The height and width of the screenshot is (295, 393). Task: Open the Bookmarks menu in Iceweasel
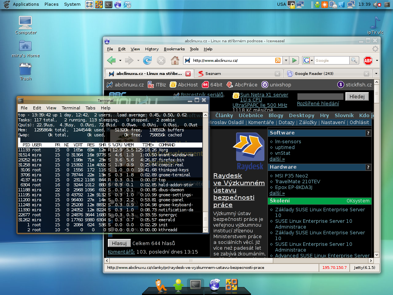(x=174, y=49)
